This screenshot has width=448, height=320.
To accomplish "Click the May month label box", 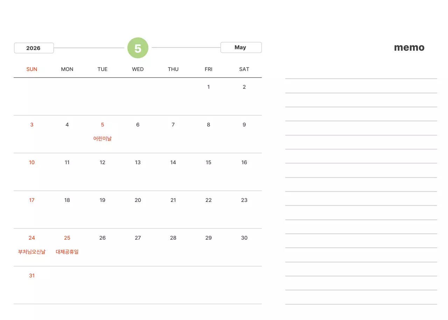I will coord(241,48).
